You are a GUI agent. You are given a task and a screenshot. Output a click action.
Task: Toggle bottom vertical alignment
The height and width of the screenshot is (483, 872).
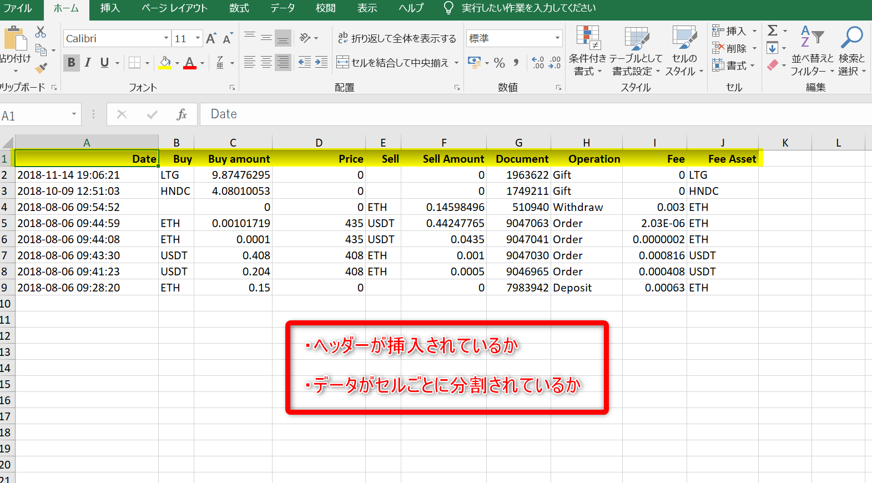(283, 38)
